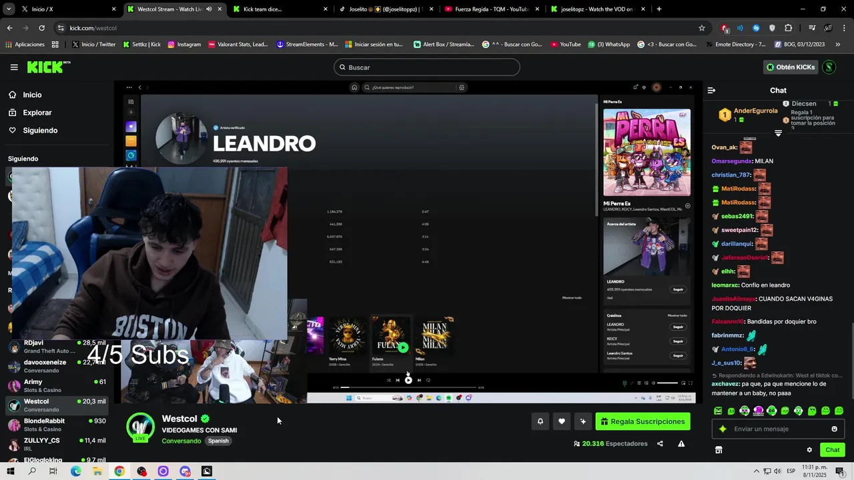
Task: Bookmark this page with star icon
Action: pyautogui.click(x=701, y=28)
